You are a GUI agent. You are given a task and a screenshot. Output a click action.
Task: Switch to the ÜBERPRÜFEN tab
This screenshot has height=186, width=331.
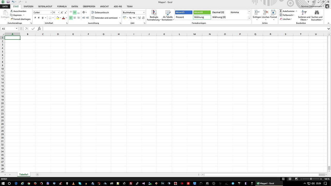[89, 6]
